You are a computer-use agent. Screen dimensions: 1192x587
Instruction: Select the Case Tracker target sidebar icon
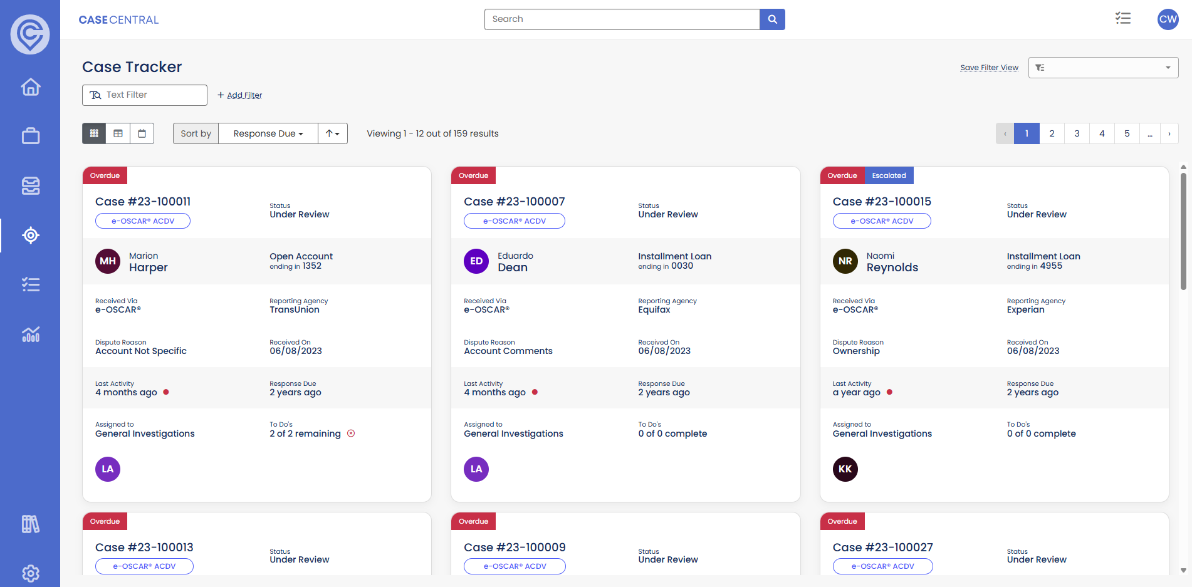tap(30, 236)
